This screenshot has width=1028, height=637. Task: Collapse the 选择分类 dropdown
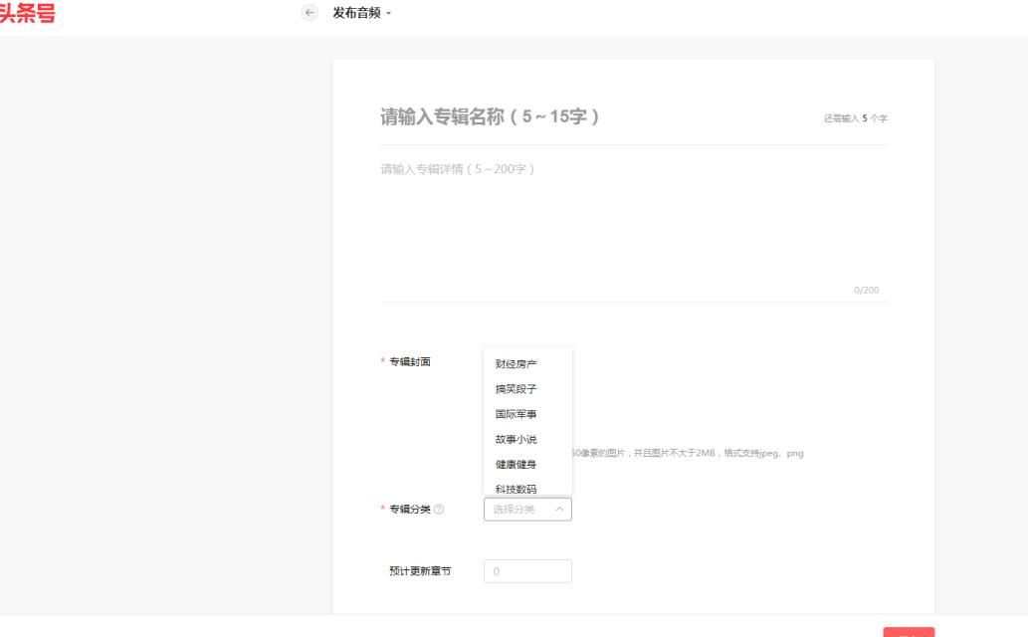[527, 509]
